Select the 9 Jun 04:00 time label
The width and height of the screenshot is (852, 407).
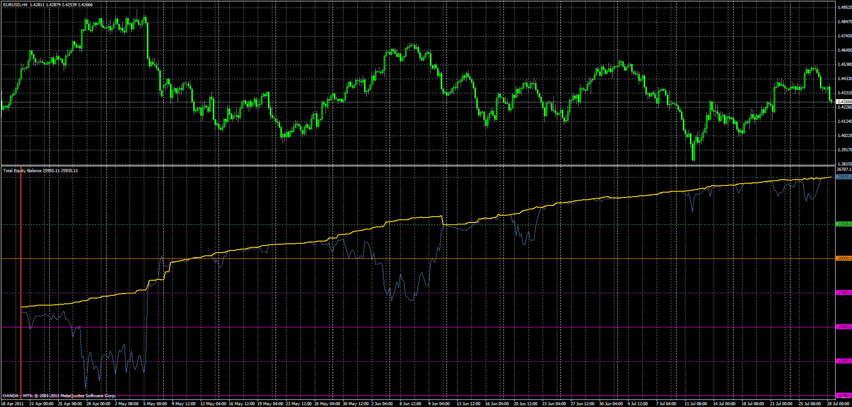(439, 404)
